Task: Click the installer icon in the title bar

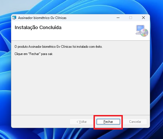Action: 14,18
